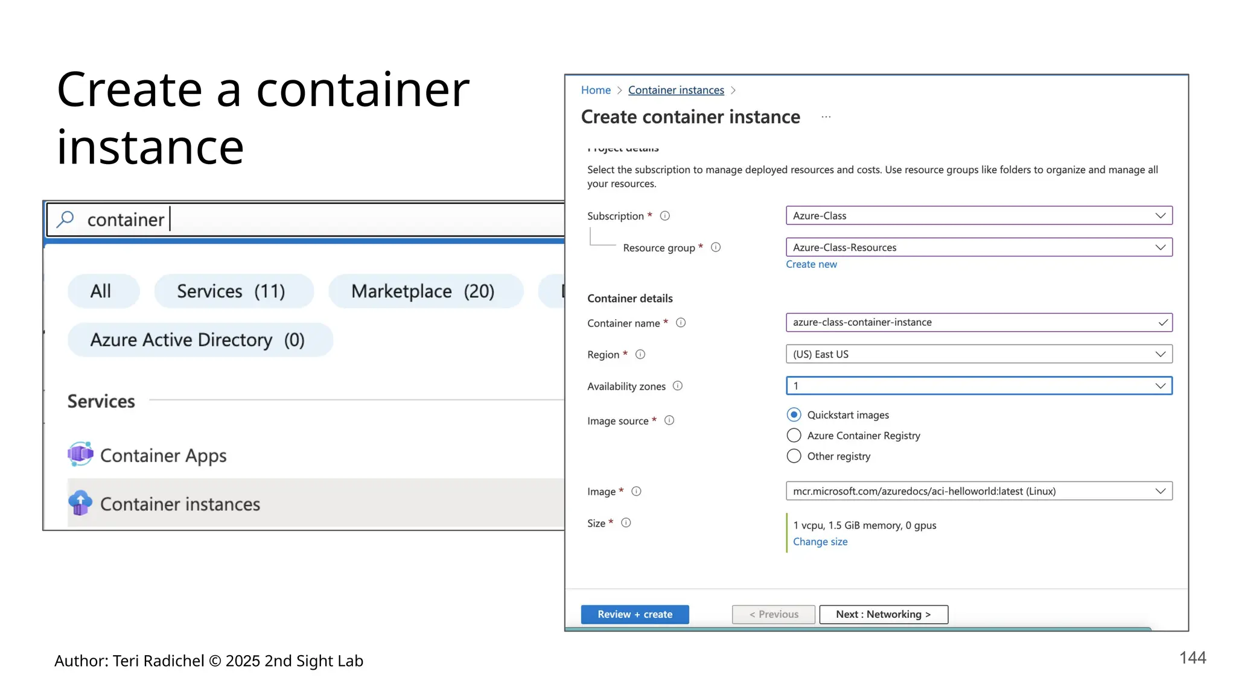The image size is (1236, 695).
Task: Open the Region dropdown East US
Action: coord(979,354)
